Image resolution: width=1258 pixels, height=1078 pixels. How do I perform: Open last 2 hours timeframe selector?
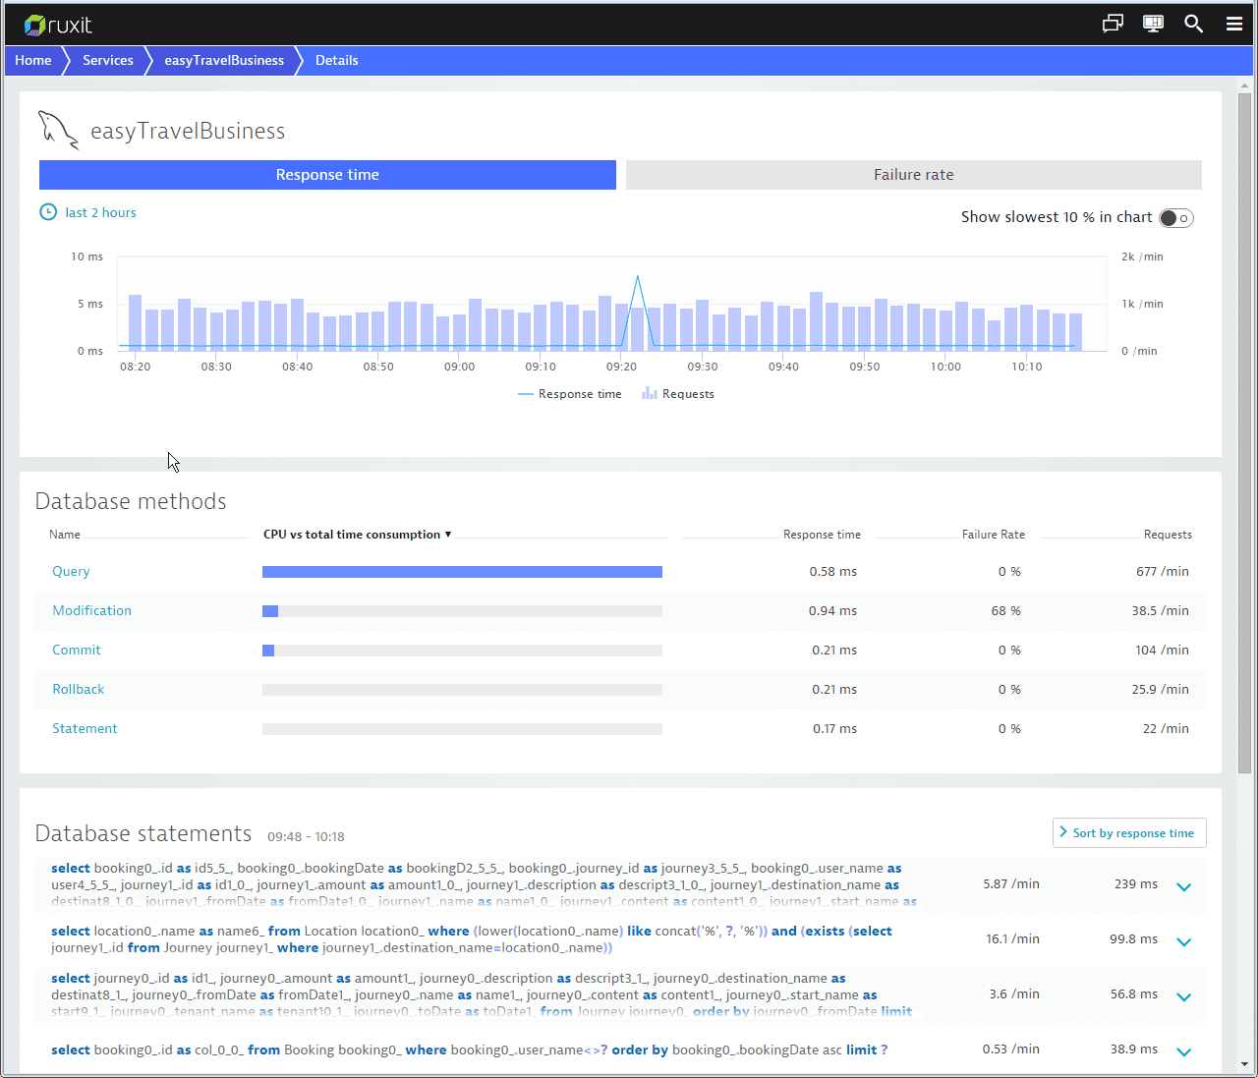(x=100, y=212)
